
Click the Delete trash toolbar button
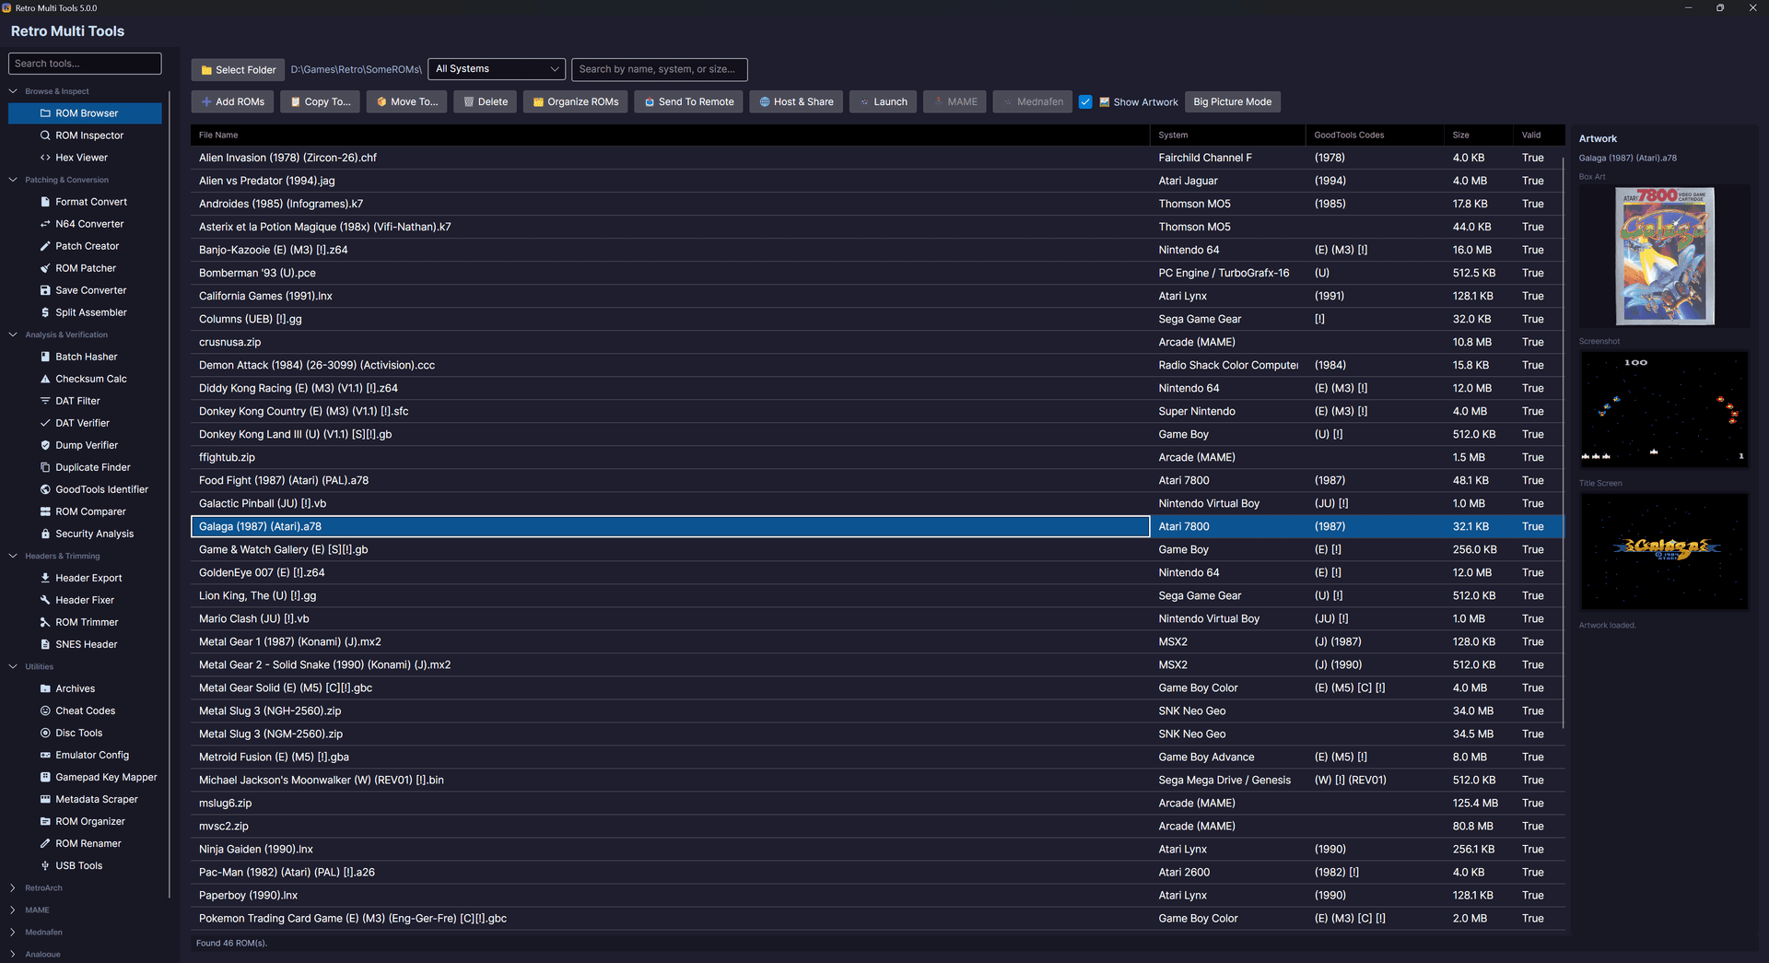pos(485,102)
